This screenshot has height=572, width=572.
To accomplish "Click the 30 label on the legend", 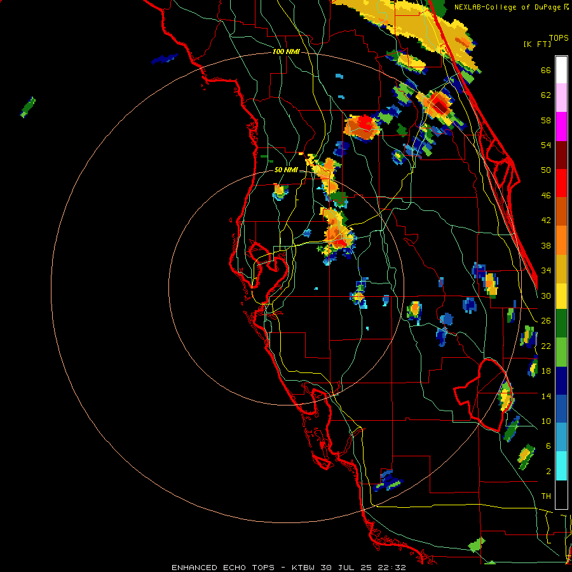I will pos(546,296).
